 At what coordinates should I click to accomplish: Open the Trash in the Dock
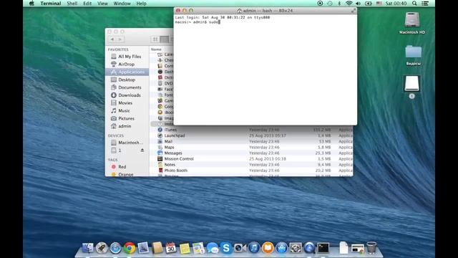[x=371, y=248]
